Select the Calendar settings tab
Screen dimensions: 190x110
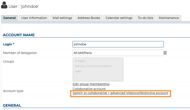119,18
